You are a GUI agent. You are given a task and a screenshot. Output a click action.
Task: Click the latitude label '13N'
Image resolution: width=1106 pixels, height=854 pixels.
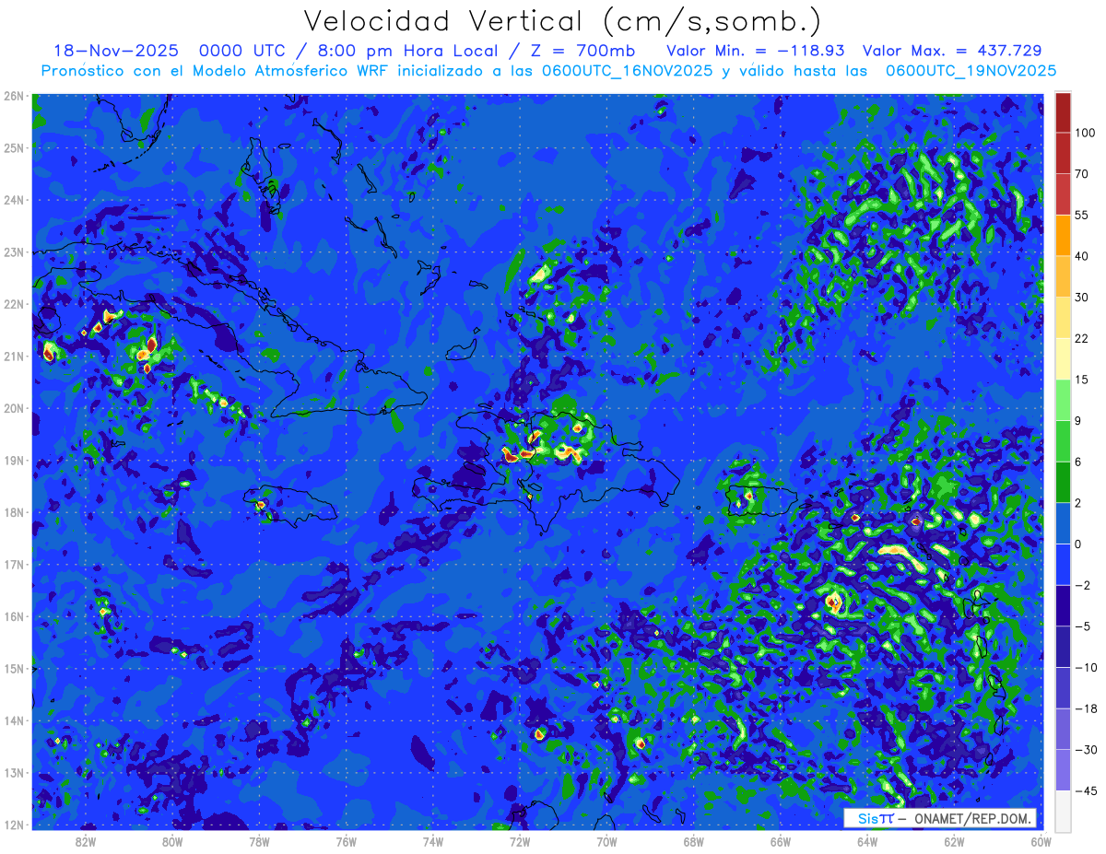click(x=14, y=773)
